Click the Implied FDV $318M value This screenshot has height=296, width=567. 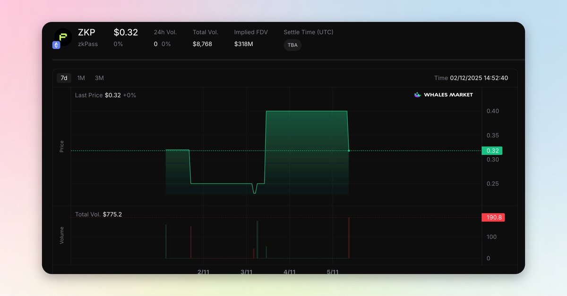(x=244, y=44)
